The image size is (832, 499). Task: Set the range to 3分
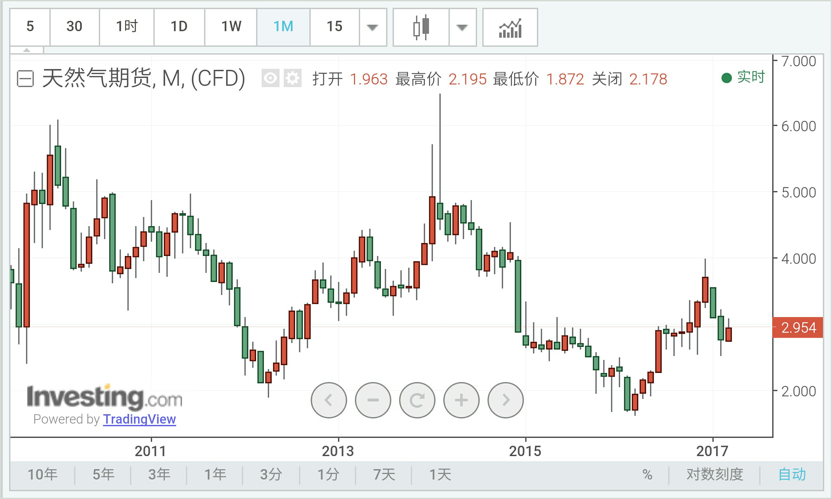pos(271,474)
